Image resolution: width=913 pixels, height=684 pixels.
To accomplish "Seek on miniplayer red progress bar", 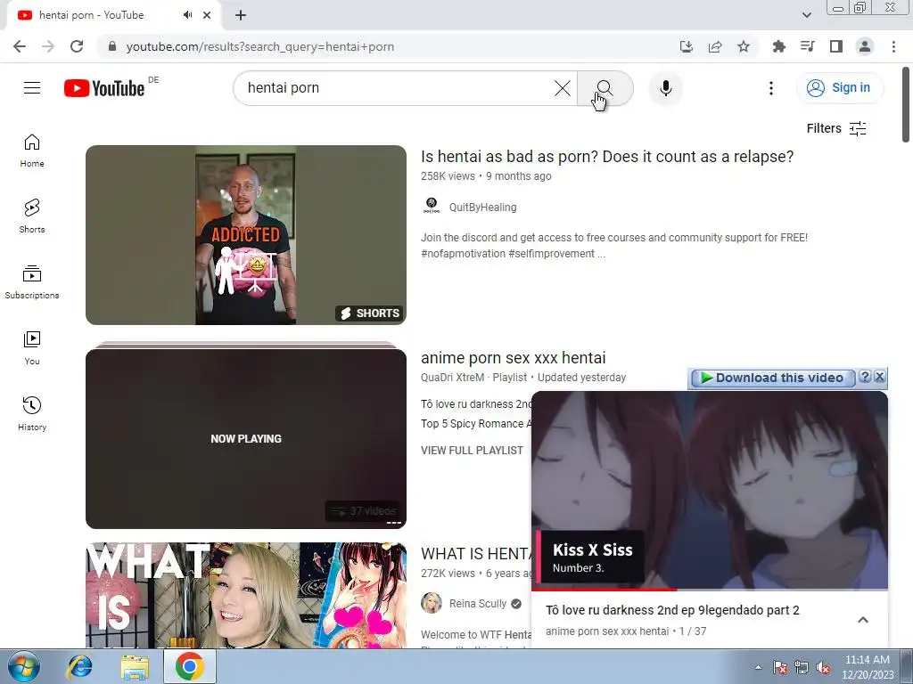I will coord(710,590).
